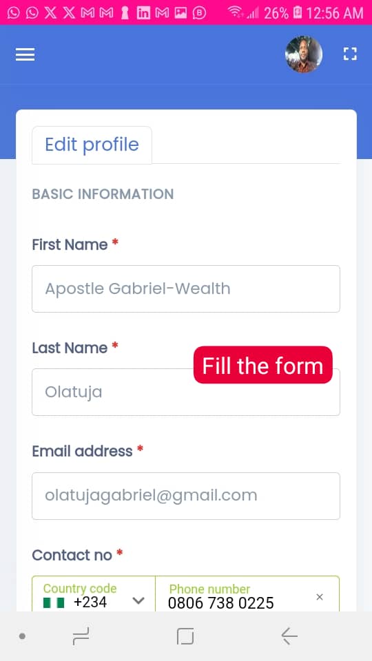Tap the Nigerian flag country selector

tap(54, 603)
